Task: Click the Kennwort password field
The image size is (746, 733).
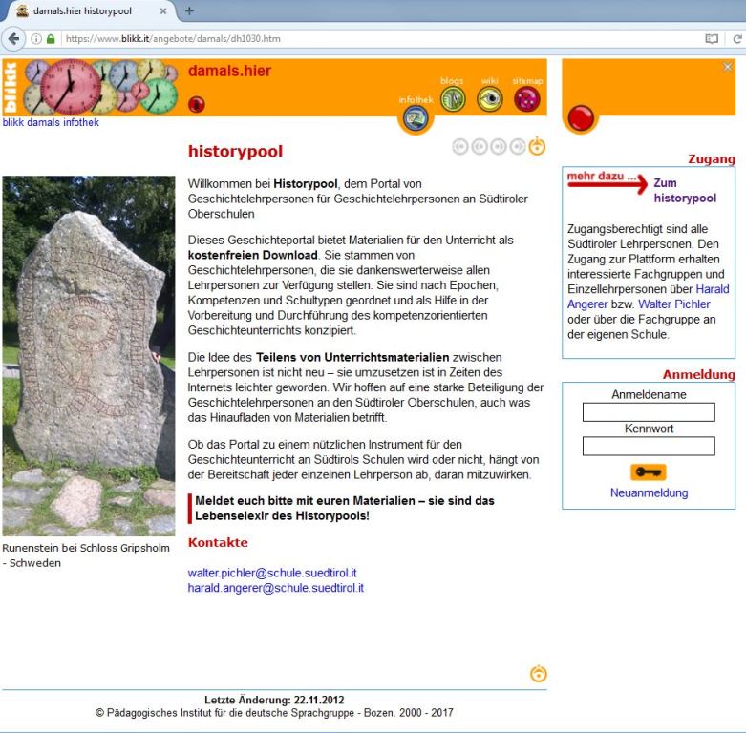Action: click(649, 446)
